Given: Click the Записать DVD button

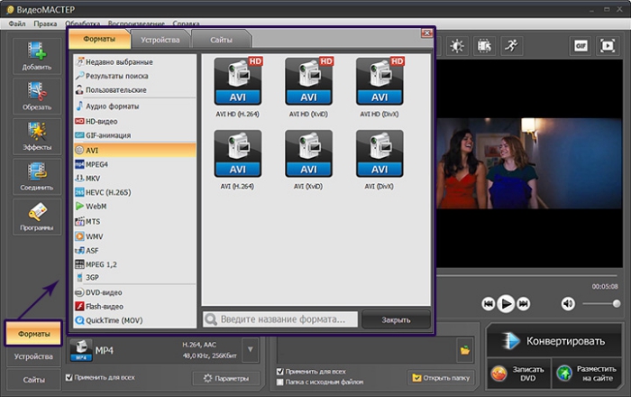Looking at the screenshot, I should pyautogui.click(x=518, y=374).
